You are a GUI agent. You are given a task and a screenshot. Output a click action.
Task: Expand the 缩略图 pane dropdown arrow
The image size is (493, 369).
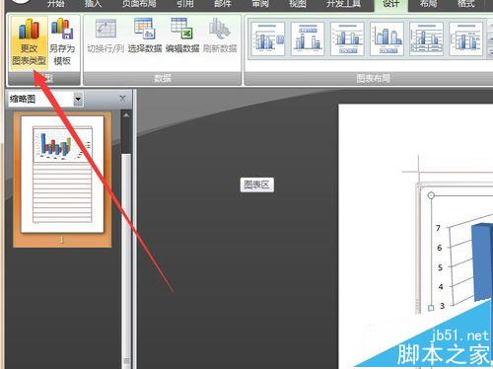pyautogui.click(x=78, y=99)
